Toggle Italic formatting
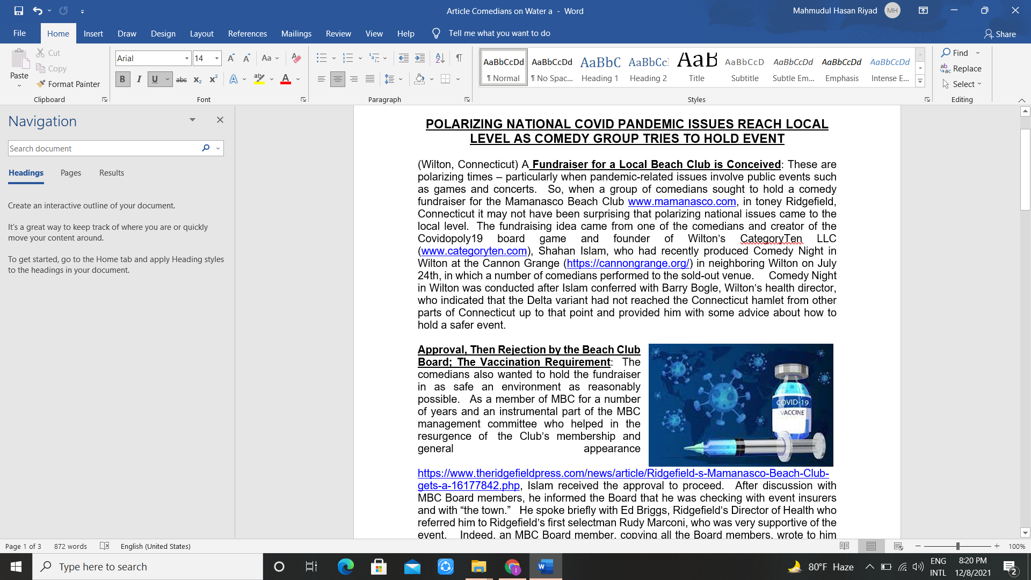This screenshot has width=1031, height=580. click(x=139, y=79)
